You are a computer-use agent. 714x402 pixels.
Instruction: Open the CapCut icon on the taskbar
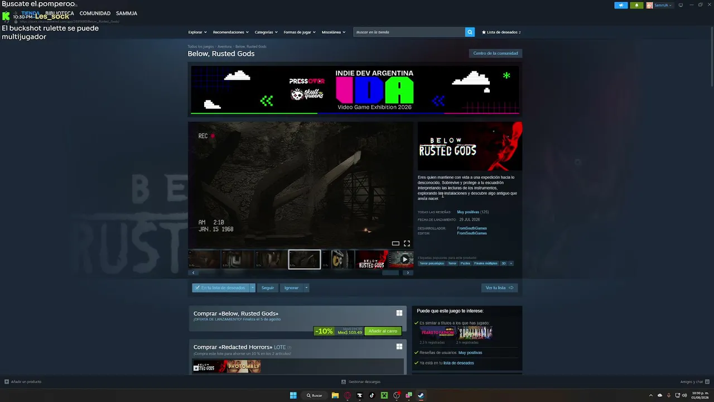[x=360, y=395]
